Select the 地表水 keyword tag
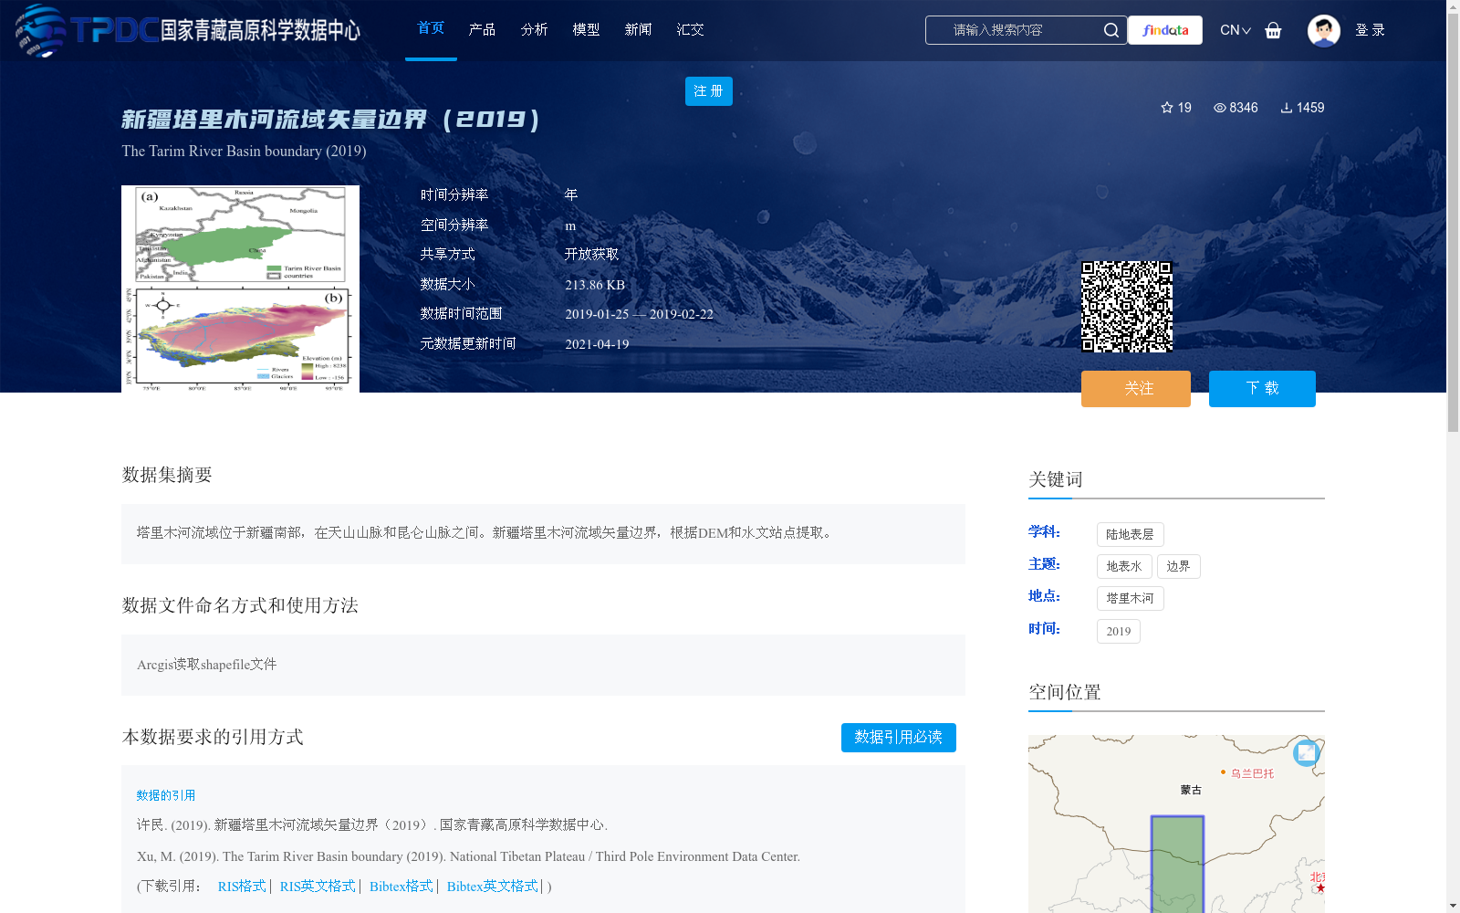 pyautogui.click(x=1124, y=567)
